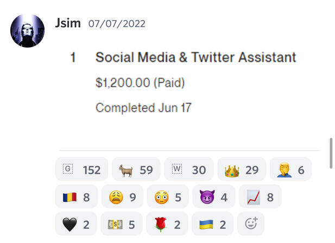Click the red rose reaction
This screenshot has width=335, height=243.
(x=167, y=224)
